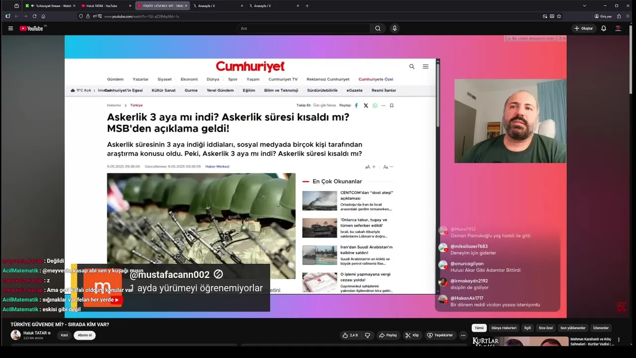Reload the page in browser toolbar
Viewport: 636px width, 358px height.
coord(34,16)
